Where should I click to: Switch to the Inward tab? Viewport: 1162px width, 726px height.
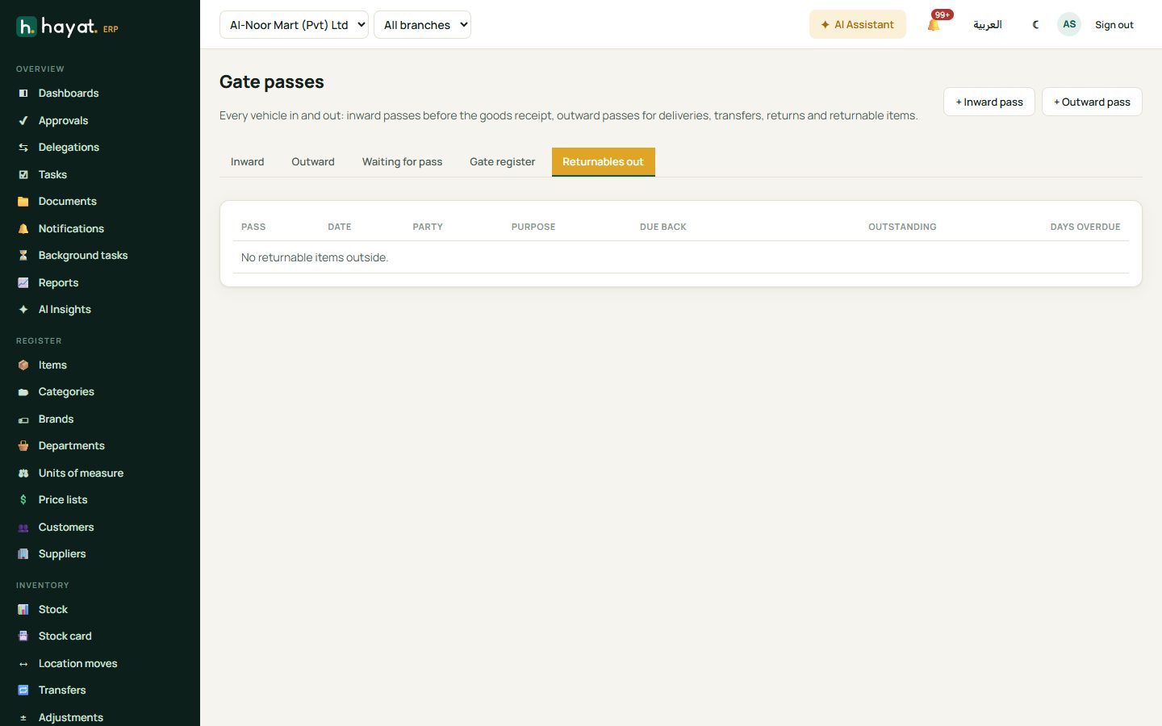(248, 162)
